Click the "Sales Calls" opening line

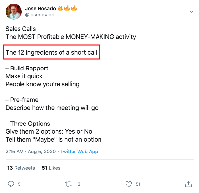tap(20, 29)
